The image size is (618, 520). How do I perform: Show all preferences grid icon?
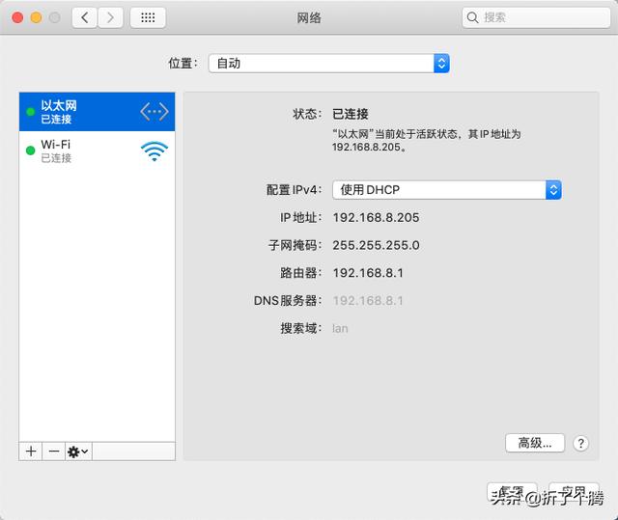click(x=148, y=17)
